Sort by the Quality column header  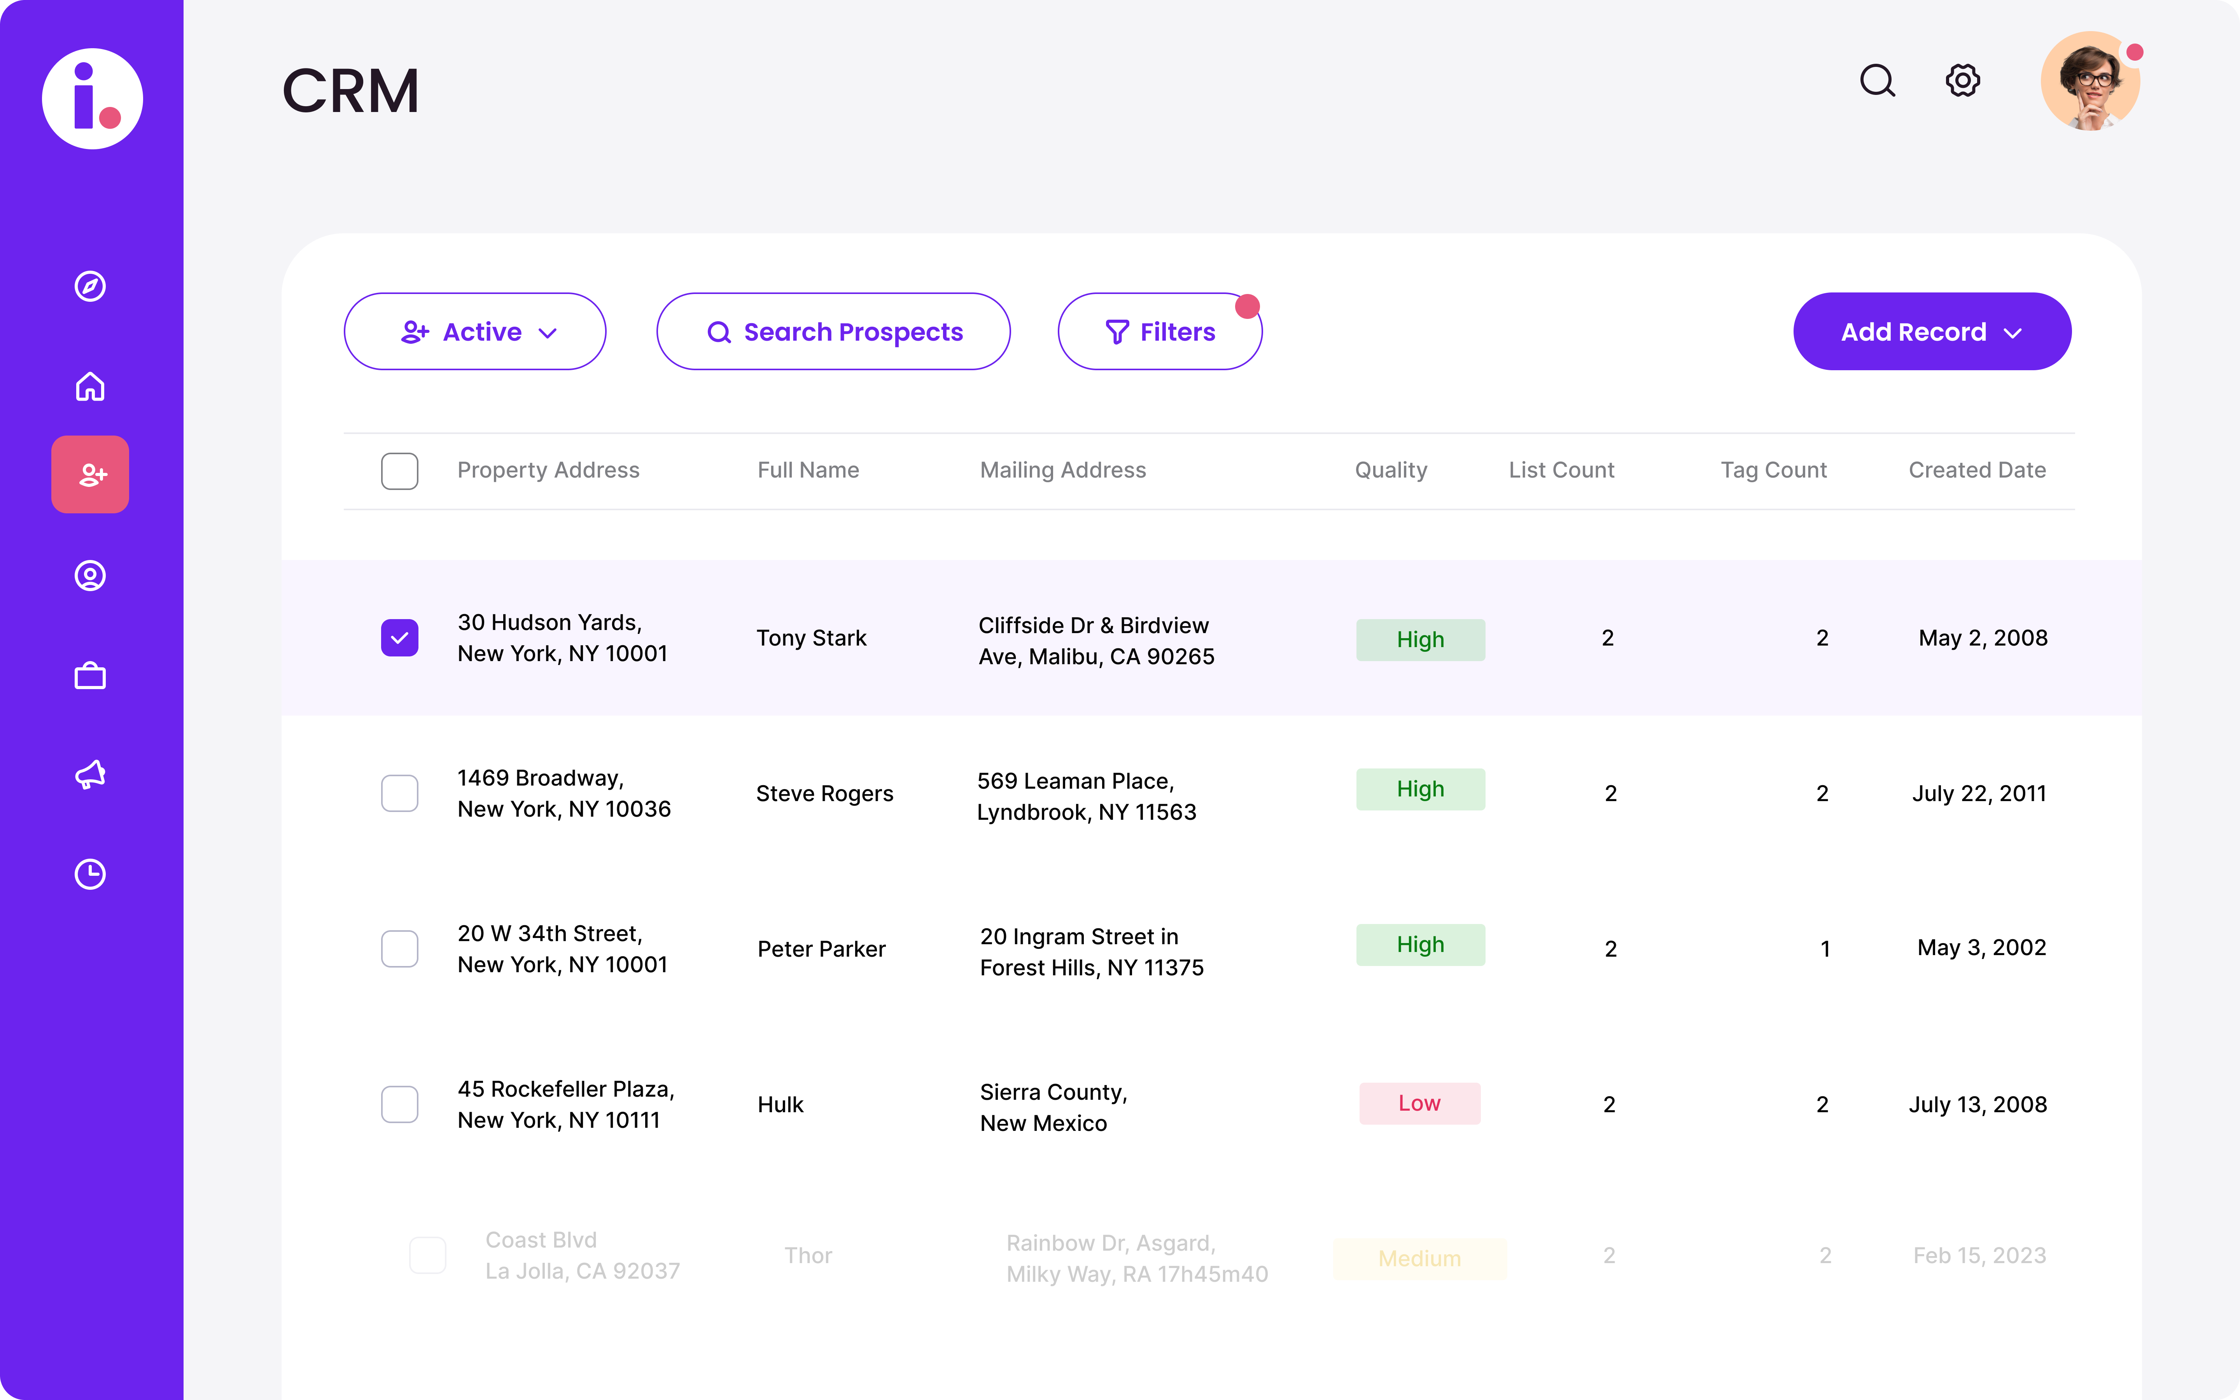click(1390, 471)
